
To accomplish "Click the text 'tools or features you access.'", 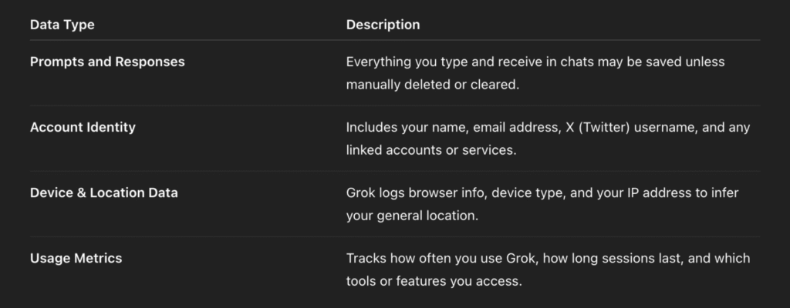I will click(434, 281).
